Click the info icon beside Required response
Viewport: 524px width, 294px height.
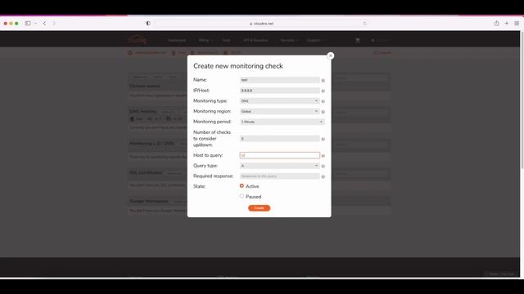click(323, 176)
